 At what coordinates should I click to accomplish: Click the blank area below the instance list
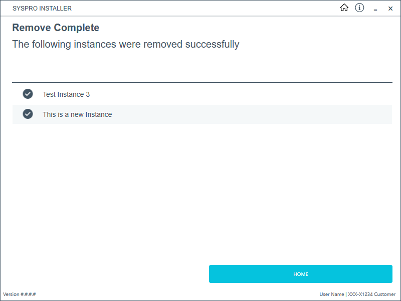click(200, 191)
